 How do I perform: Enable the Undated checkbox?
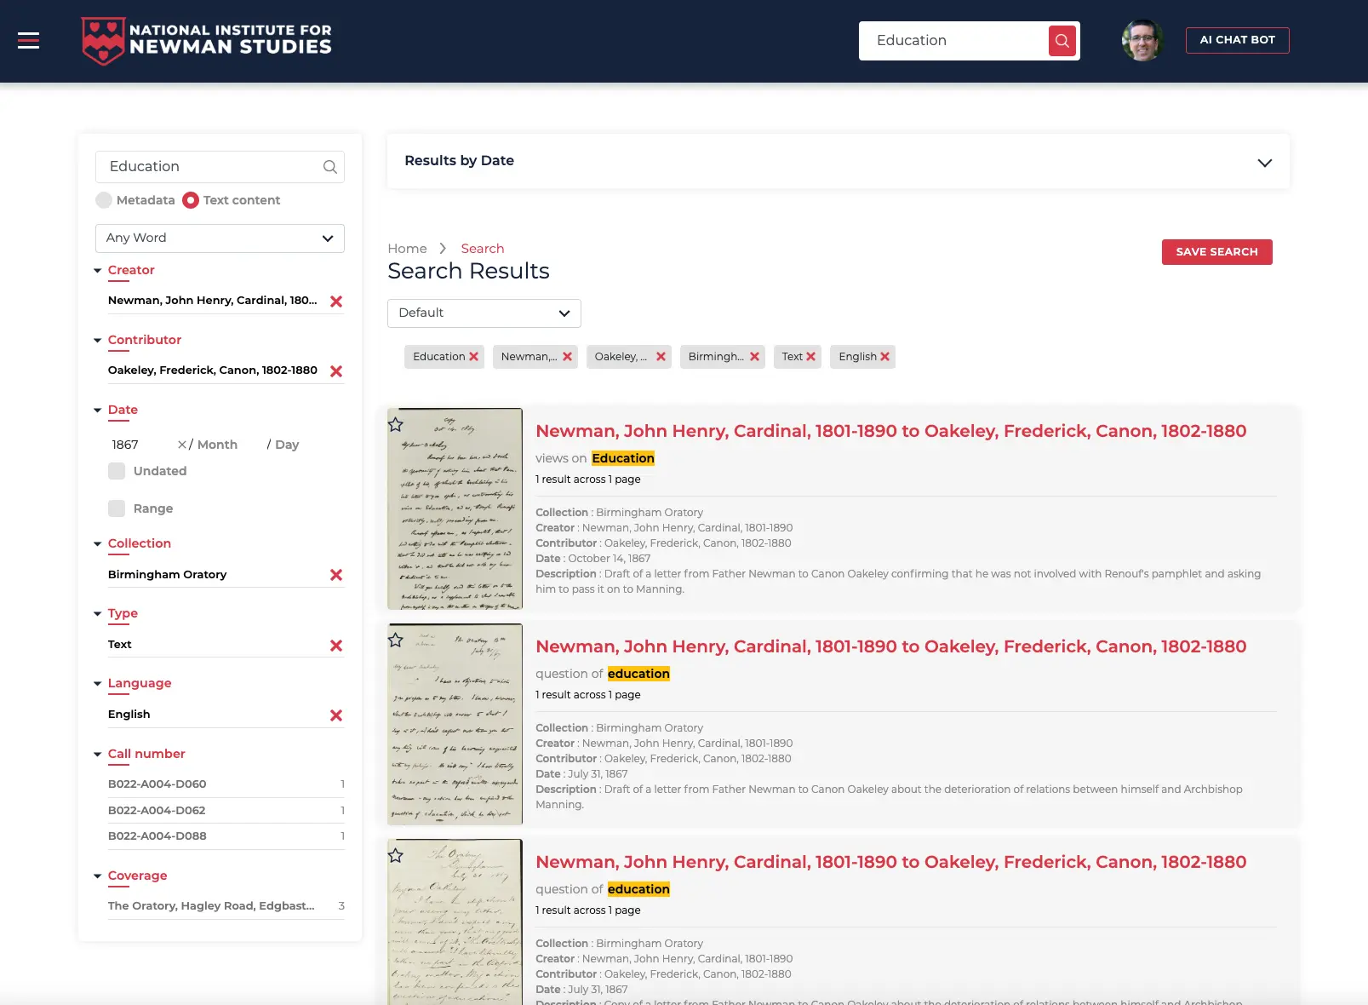point(116,471)
